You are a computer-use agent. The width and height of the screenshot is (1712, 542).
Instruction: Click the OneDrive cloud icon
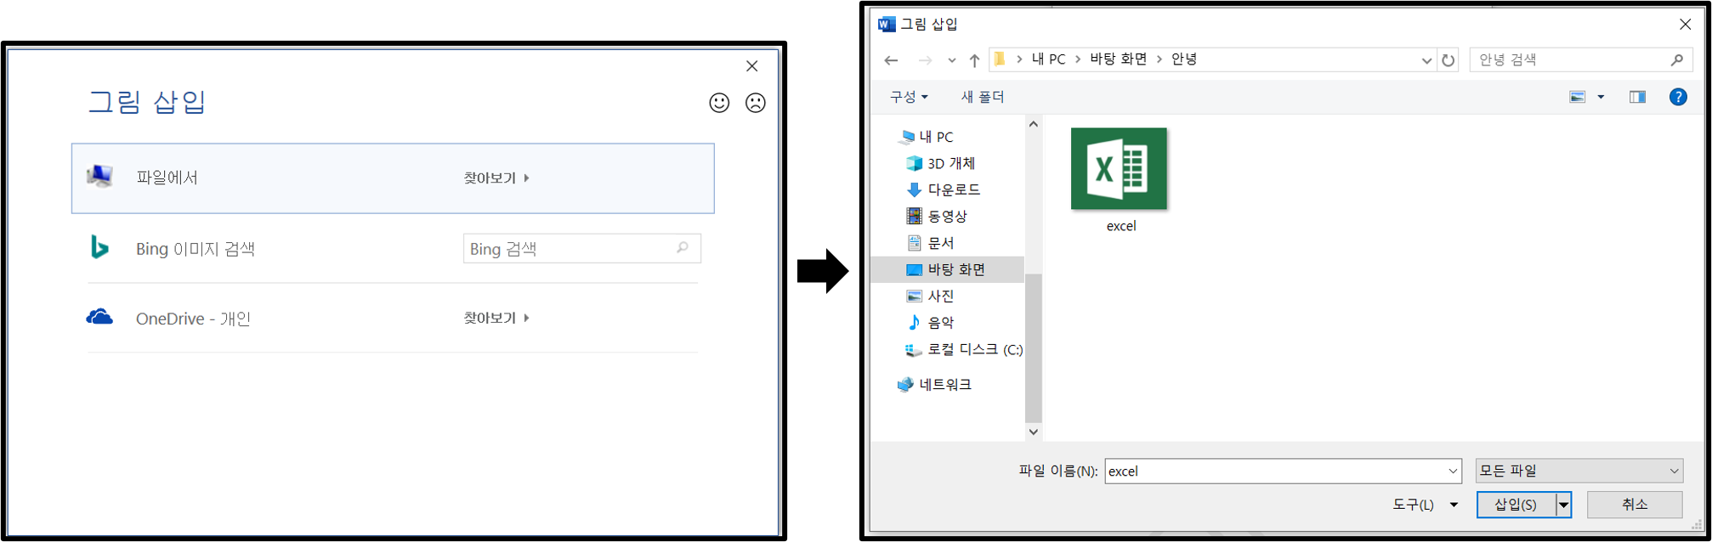tap(99, 317)
